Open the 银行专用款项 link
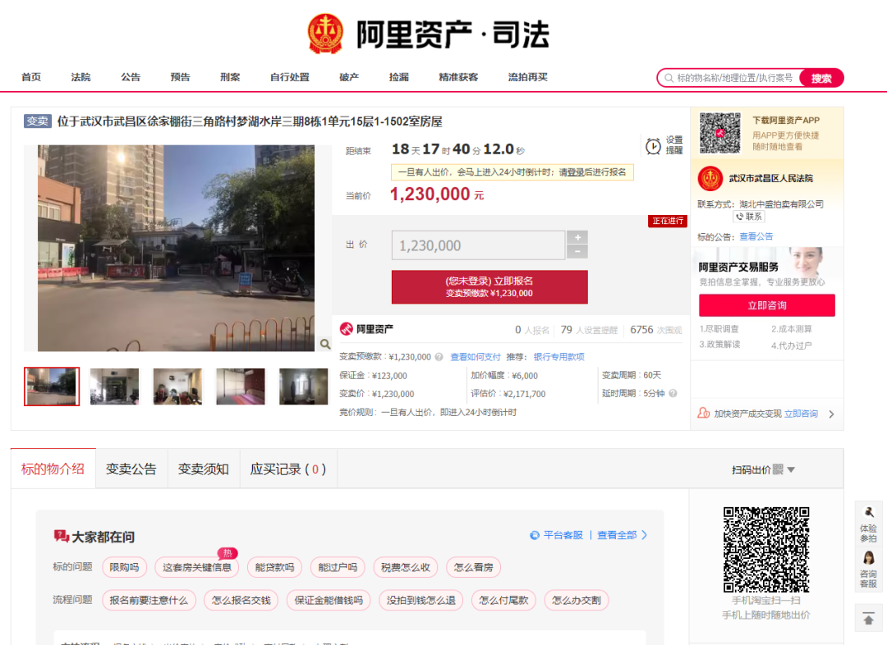The width and height of the screenshot is (887, 645). [559, 357]
